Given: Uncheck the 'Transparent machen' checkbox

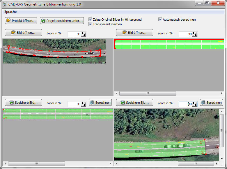Looking at the screenshot, I should tap(91, 24).
